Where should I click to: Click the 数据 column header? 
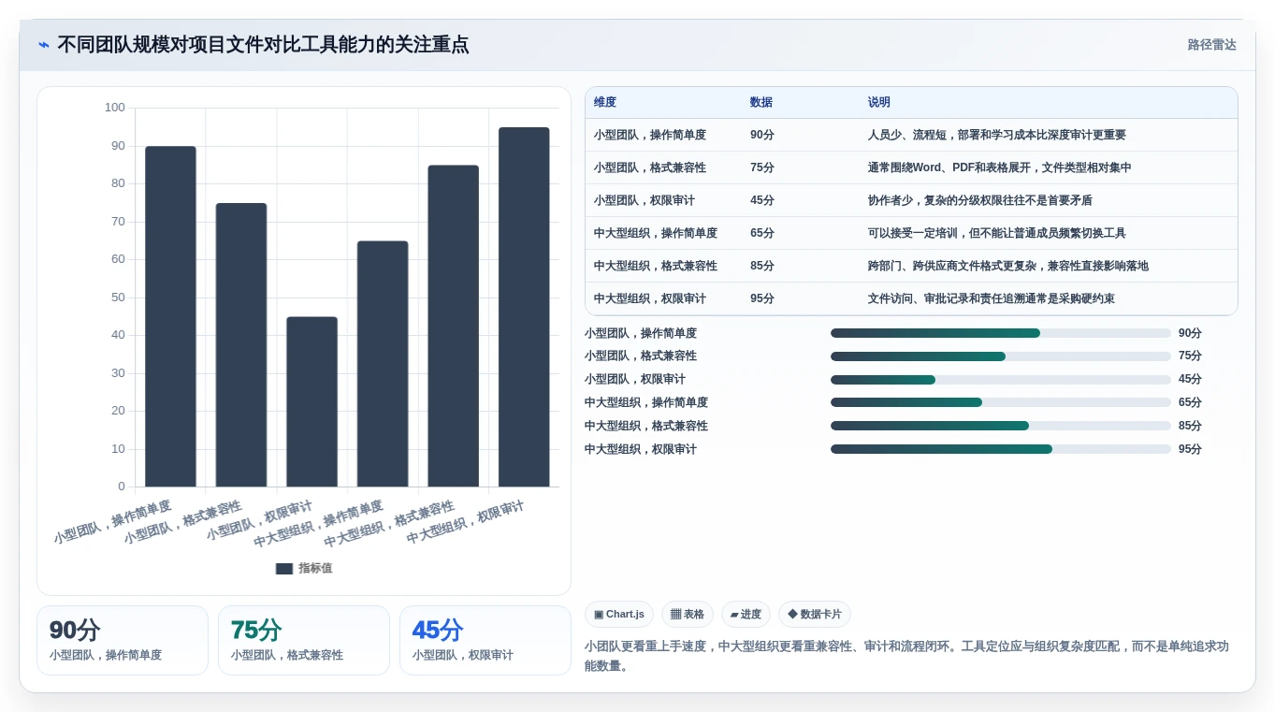(761, 102)
